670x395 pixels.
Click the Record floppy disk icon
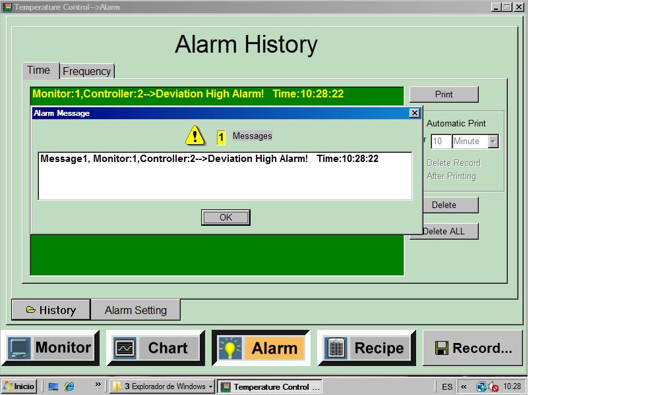[441, 348]
